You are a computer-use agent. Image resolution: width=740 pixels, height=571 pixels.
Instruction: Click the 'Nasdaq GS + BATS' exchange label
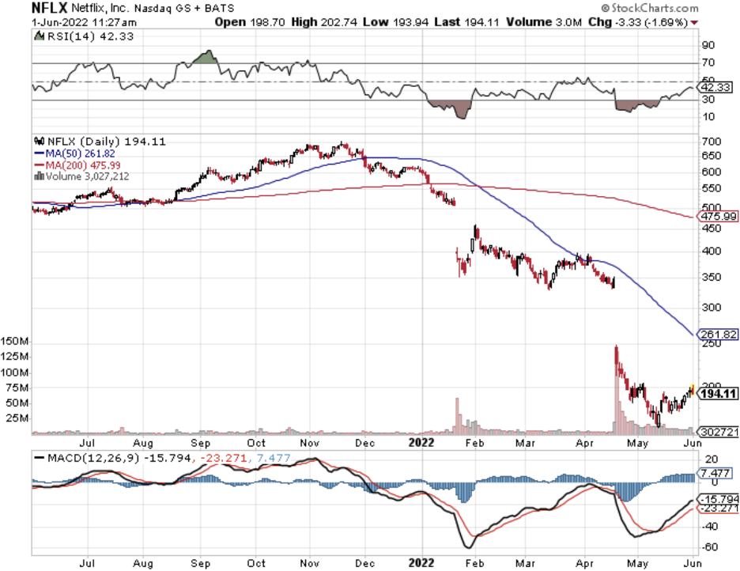point(184,9)
